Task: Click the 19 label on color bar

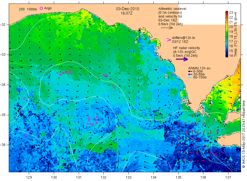Action: [231, 32]
